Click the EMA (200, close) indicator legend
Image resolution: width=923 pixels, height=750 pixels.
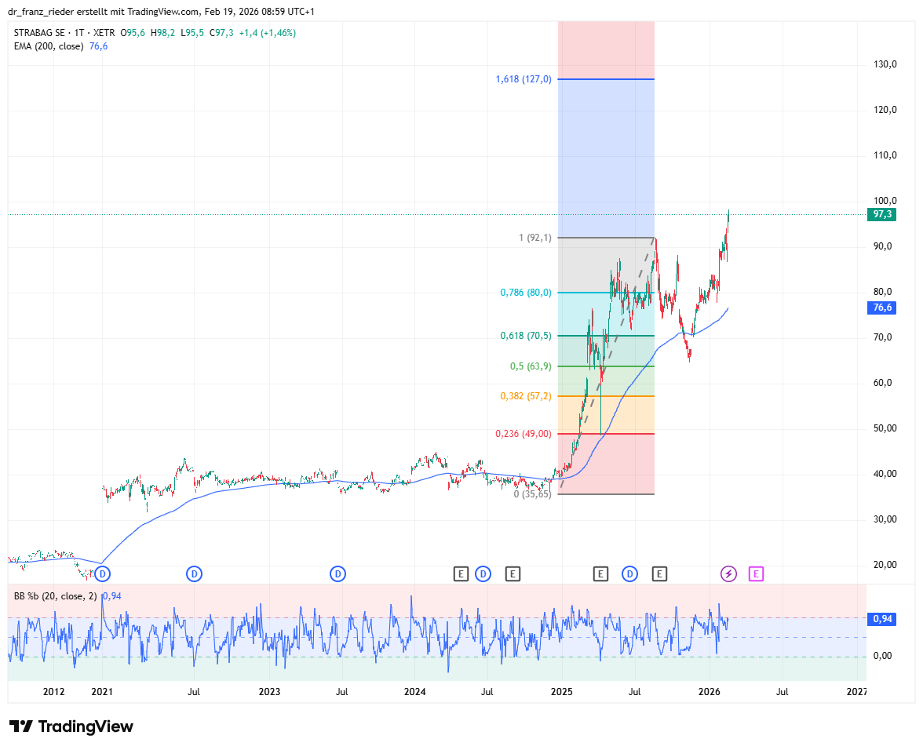pyautogui.click(x=50, y=46)
